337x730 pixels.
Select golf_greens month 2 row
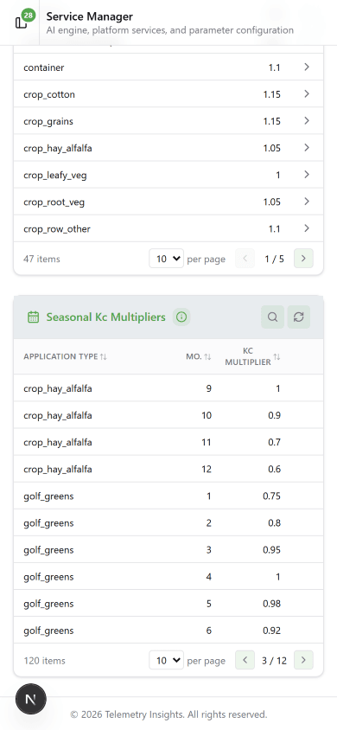pos(168,523)
